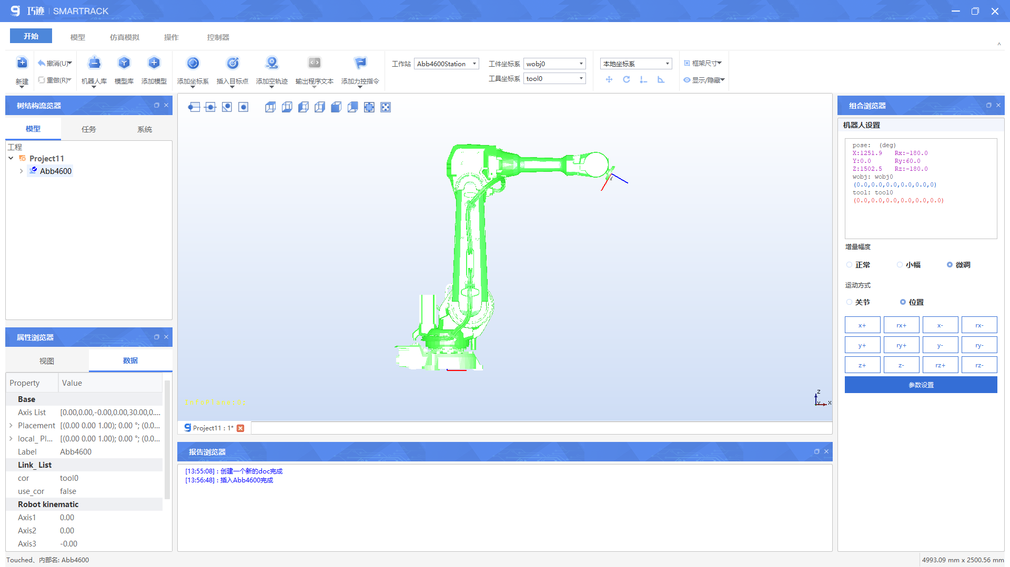Close the Project11 document tab
The width and height of the screenshot is (1010, 567).
coord(240,428)
